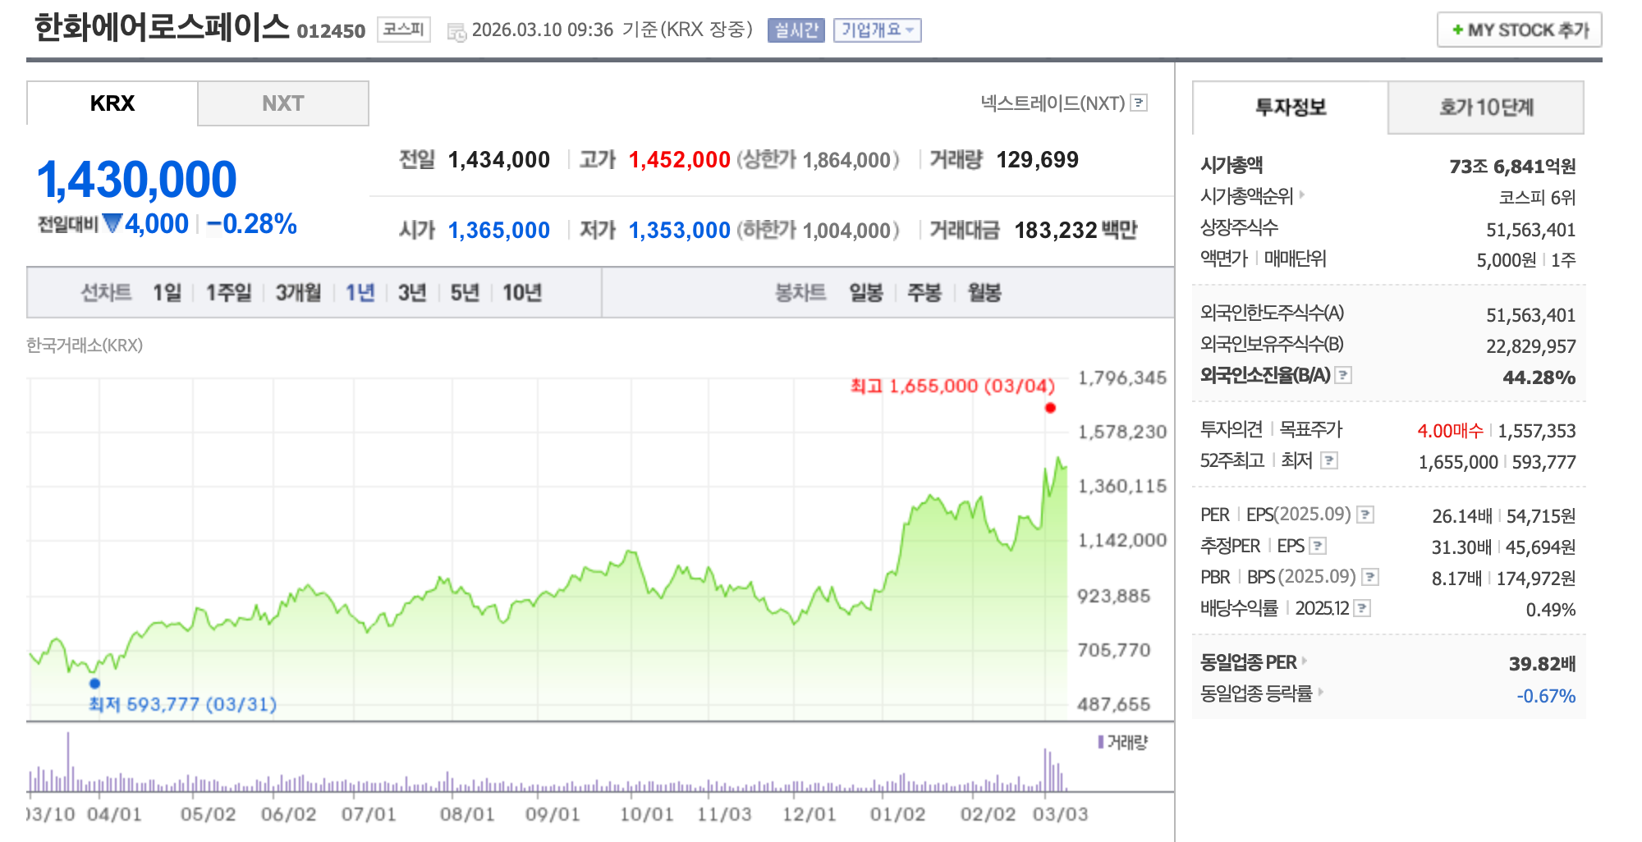This screenshot has height=842, width=1642.
Task: Click the blue down-triangle price change icon
Action: [112, 223]
